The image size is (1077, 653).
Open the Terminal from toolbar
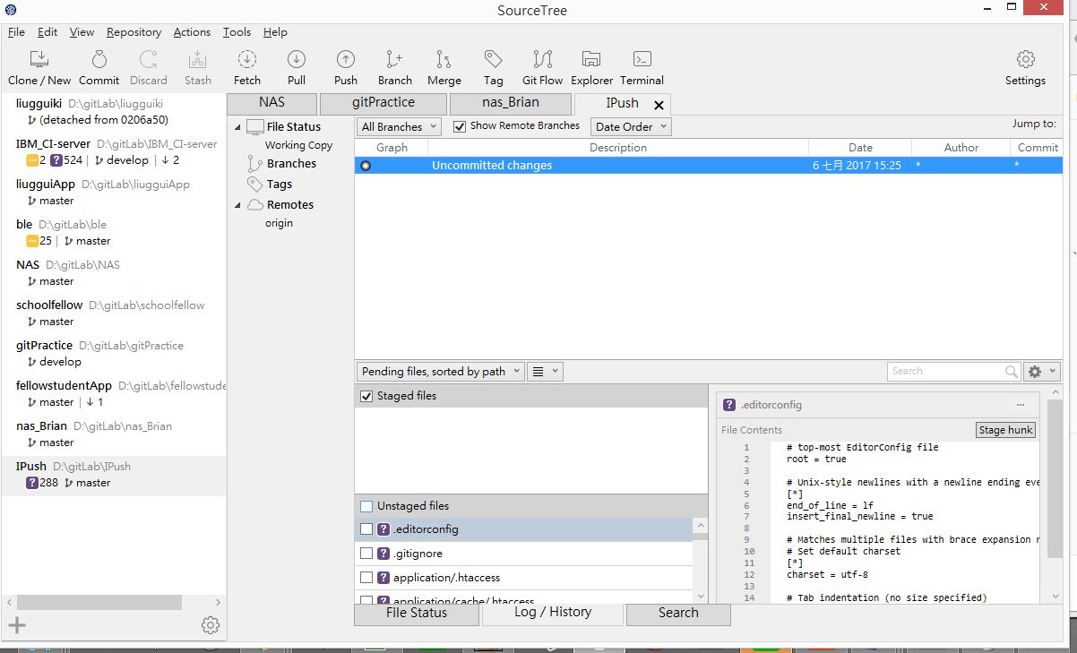(x=642, y=60)
